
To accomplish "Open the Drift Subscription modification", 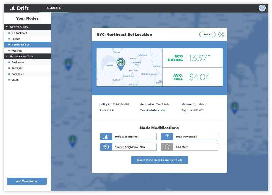I will point(129,137).
